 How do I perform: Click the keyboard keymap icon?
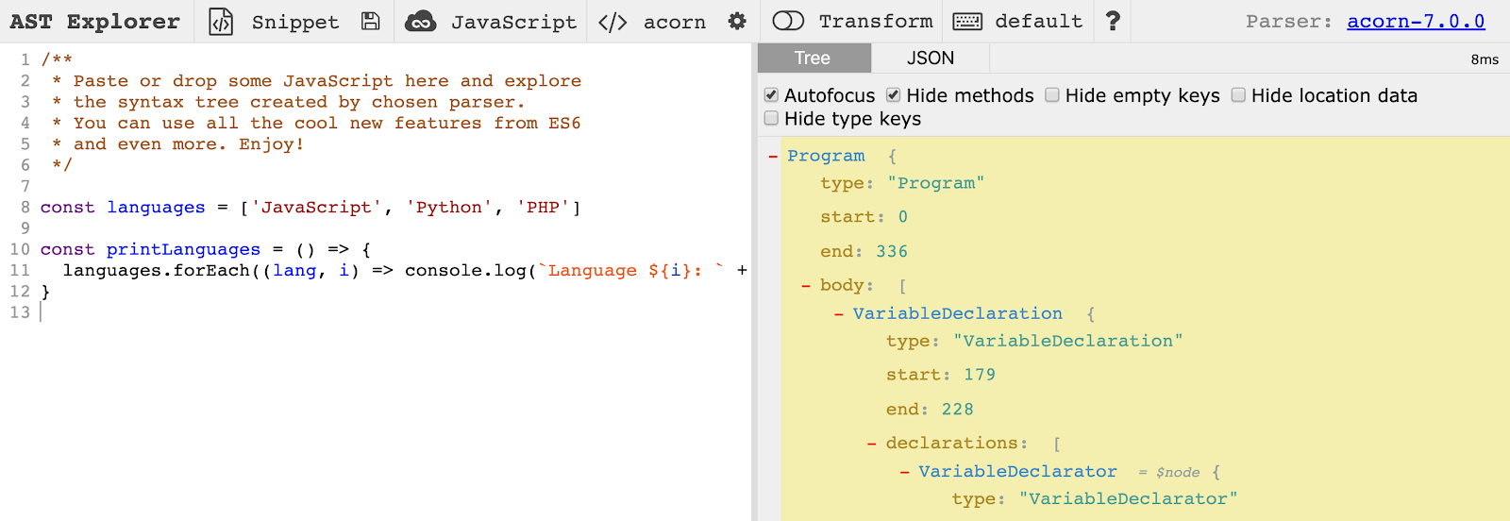click(967, 21)
